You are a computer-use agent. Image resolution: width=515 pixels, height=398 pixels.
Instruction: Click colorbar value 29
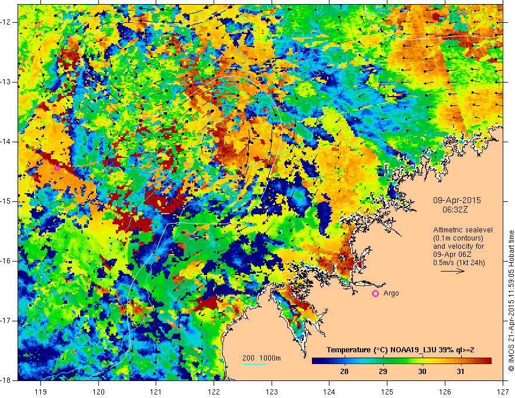[x=383, y=372]
